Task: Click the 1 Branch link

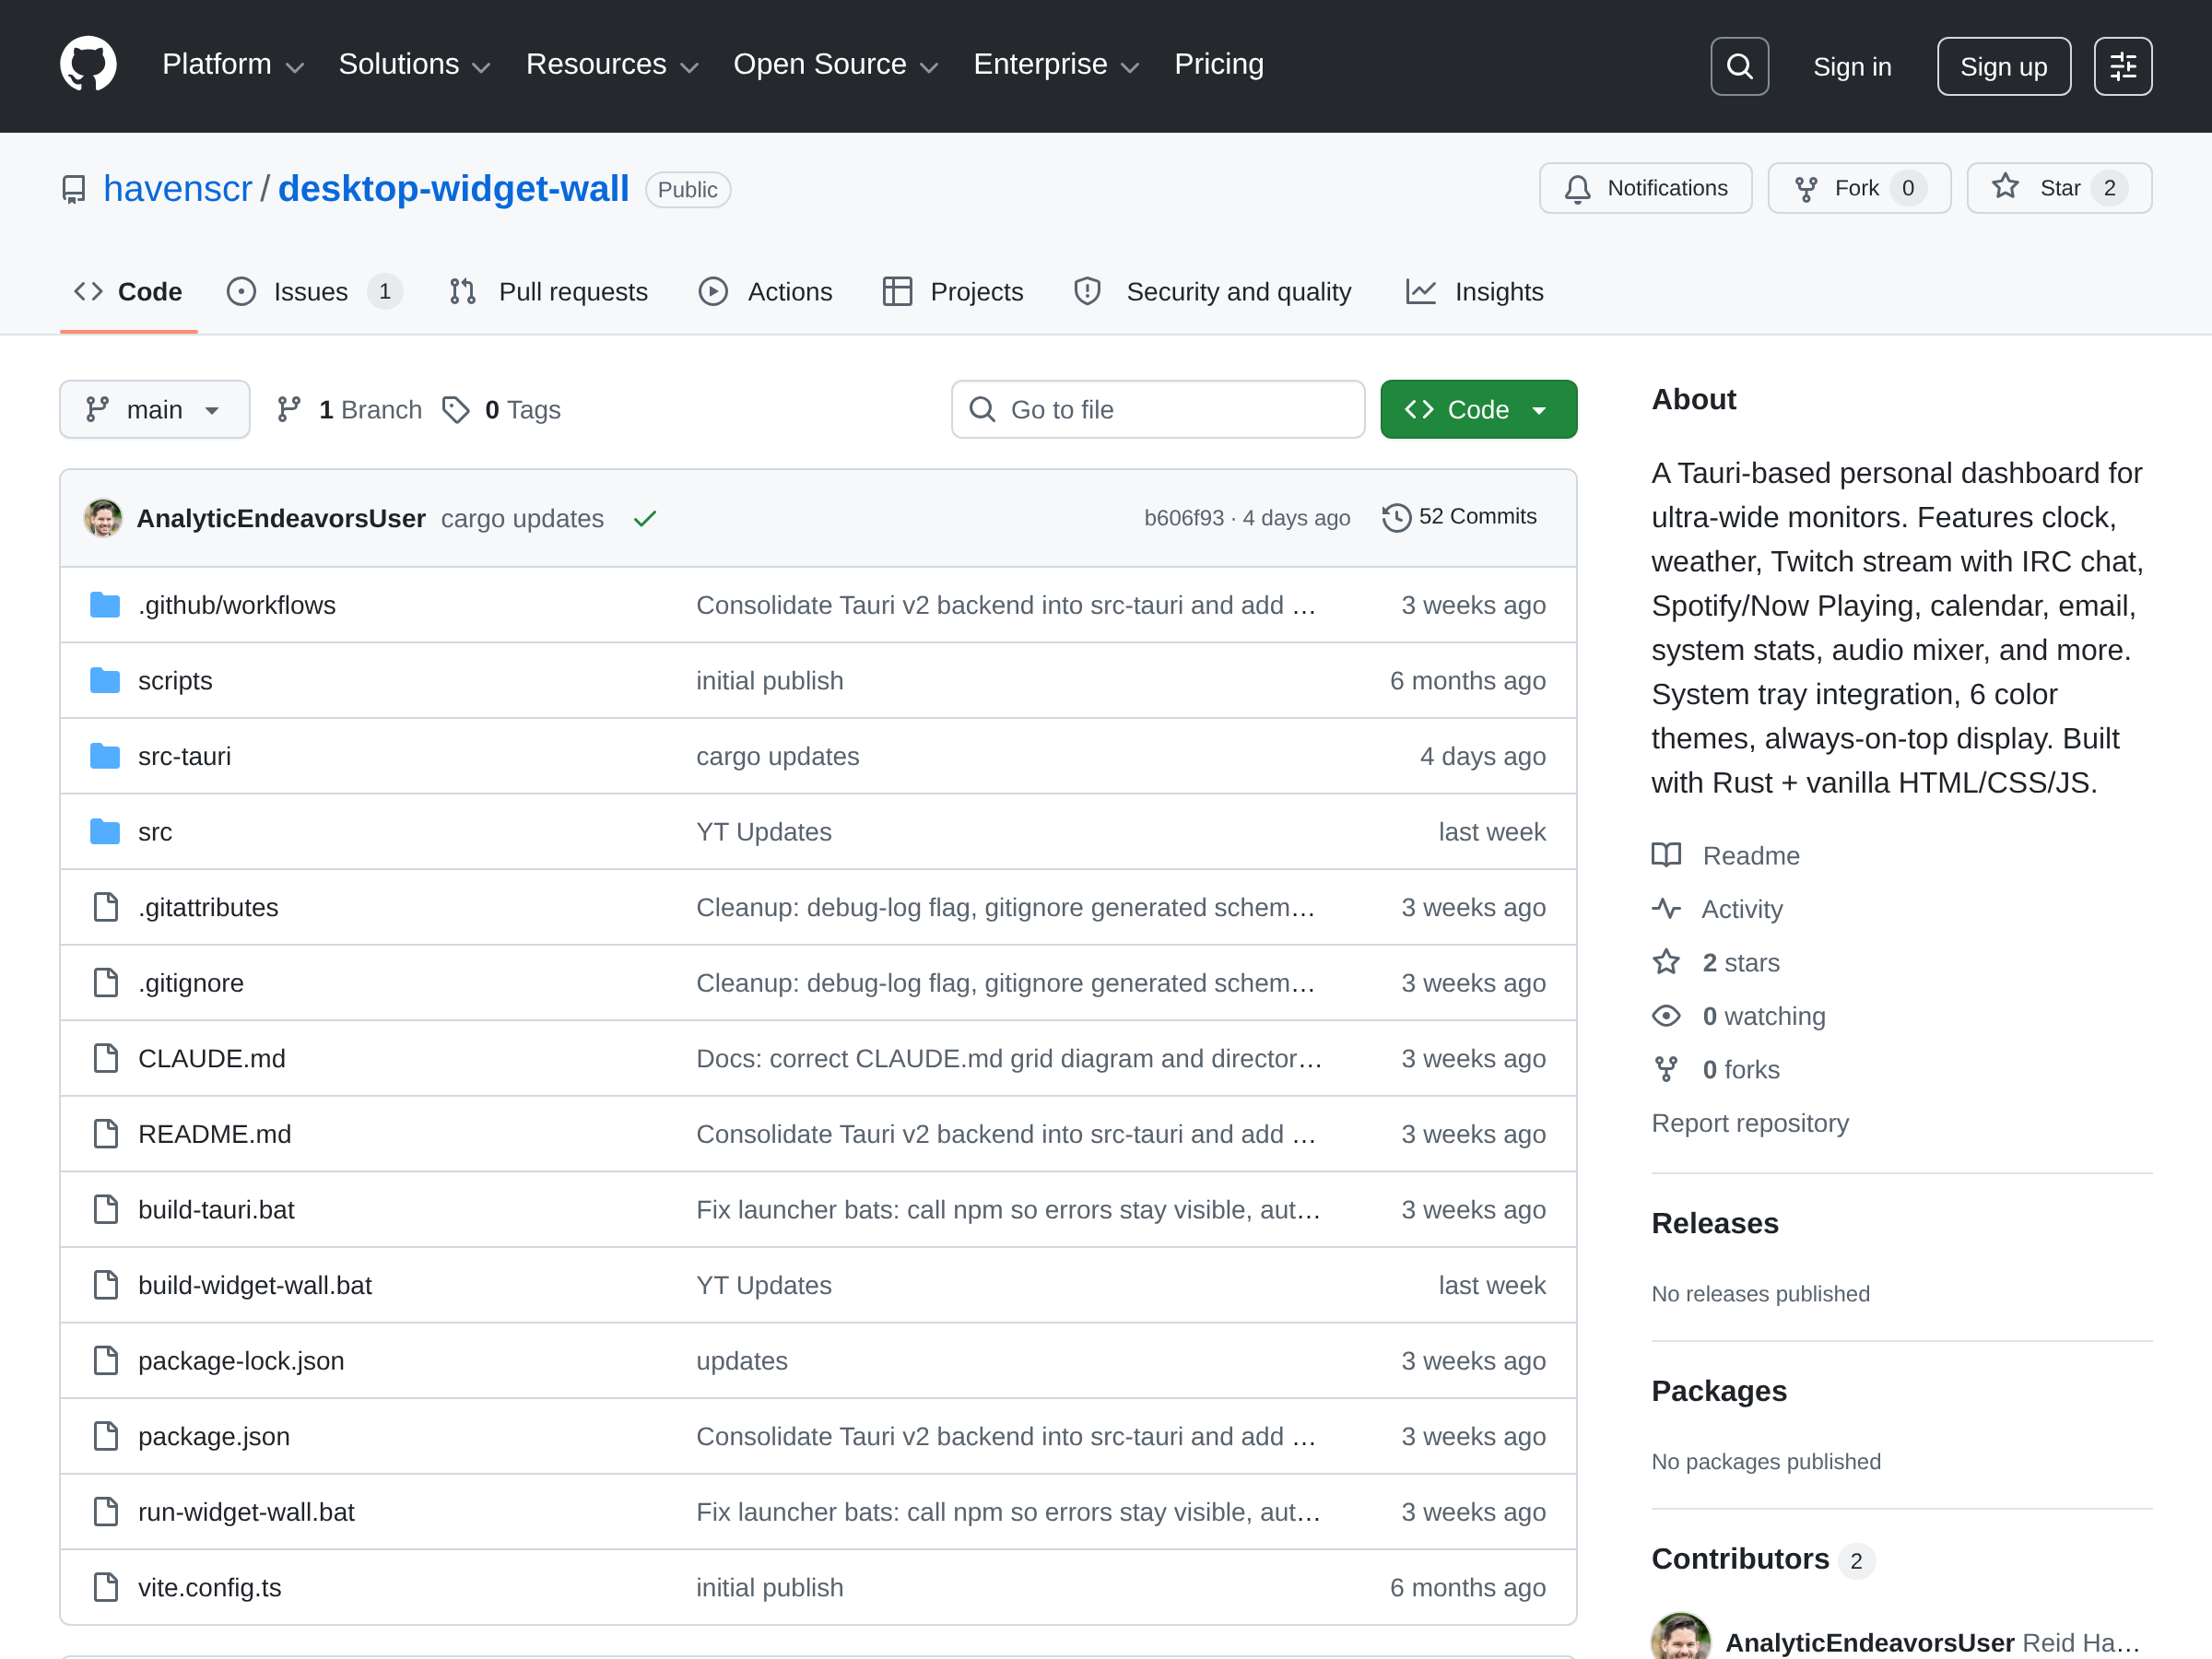Action: [x=349, y=410]
